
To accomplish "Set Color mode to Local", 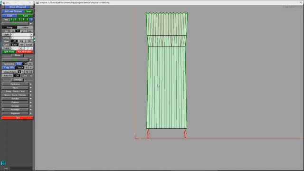I will [29, 45].
